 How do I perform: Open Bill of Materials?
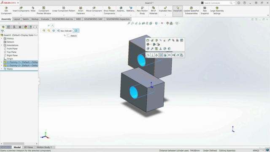pos(153,11)
